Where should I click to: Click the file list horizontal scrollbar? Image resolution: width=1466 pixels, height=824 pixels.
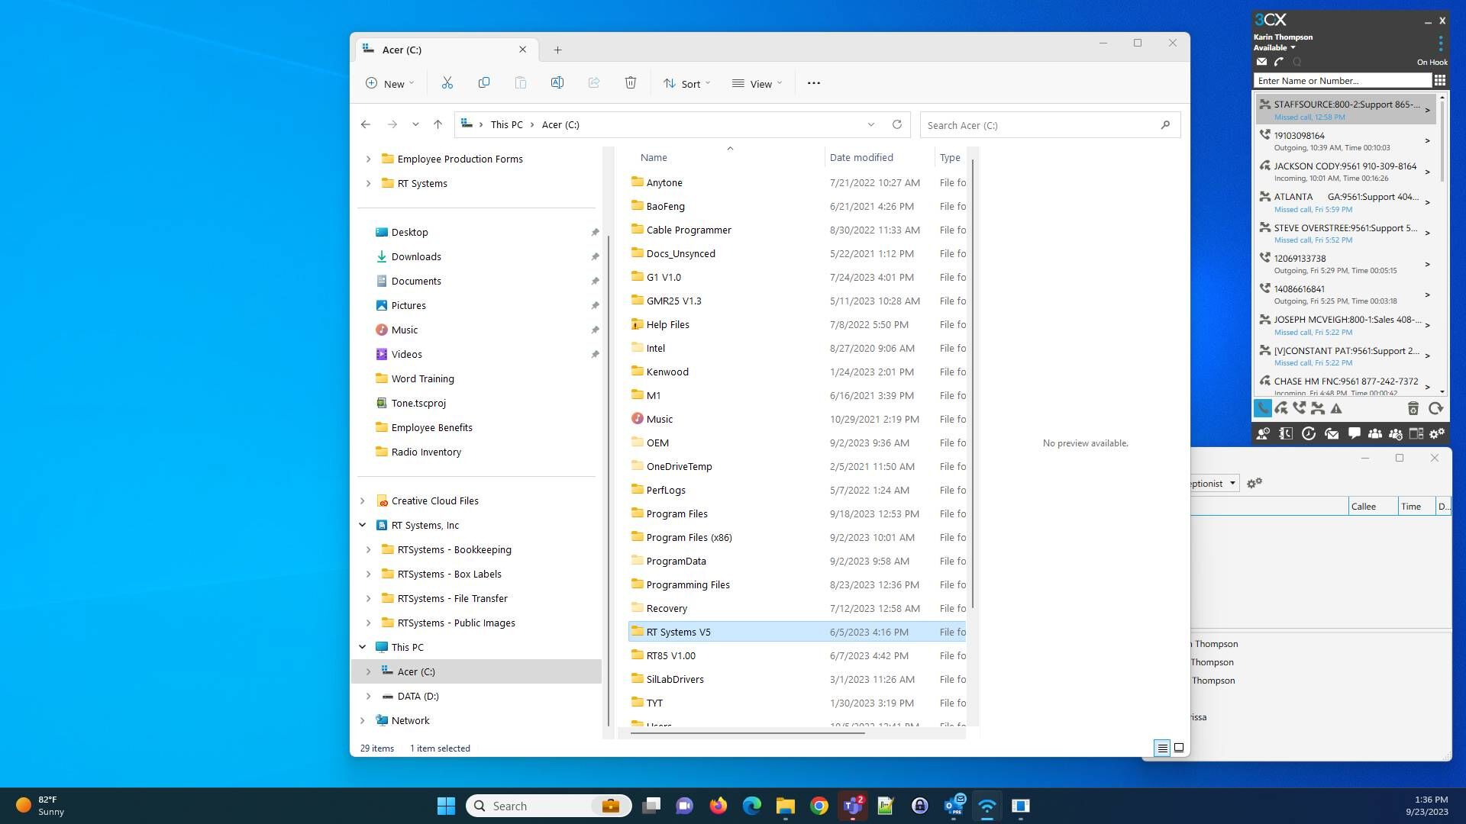tap(748, 733)
